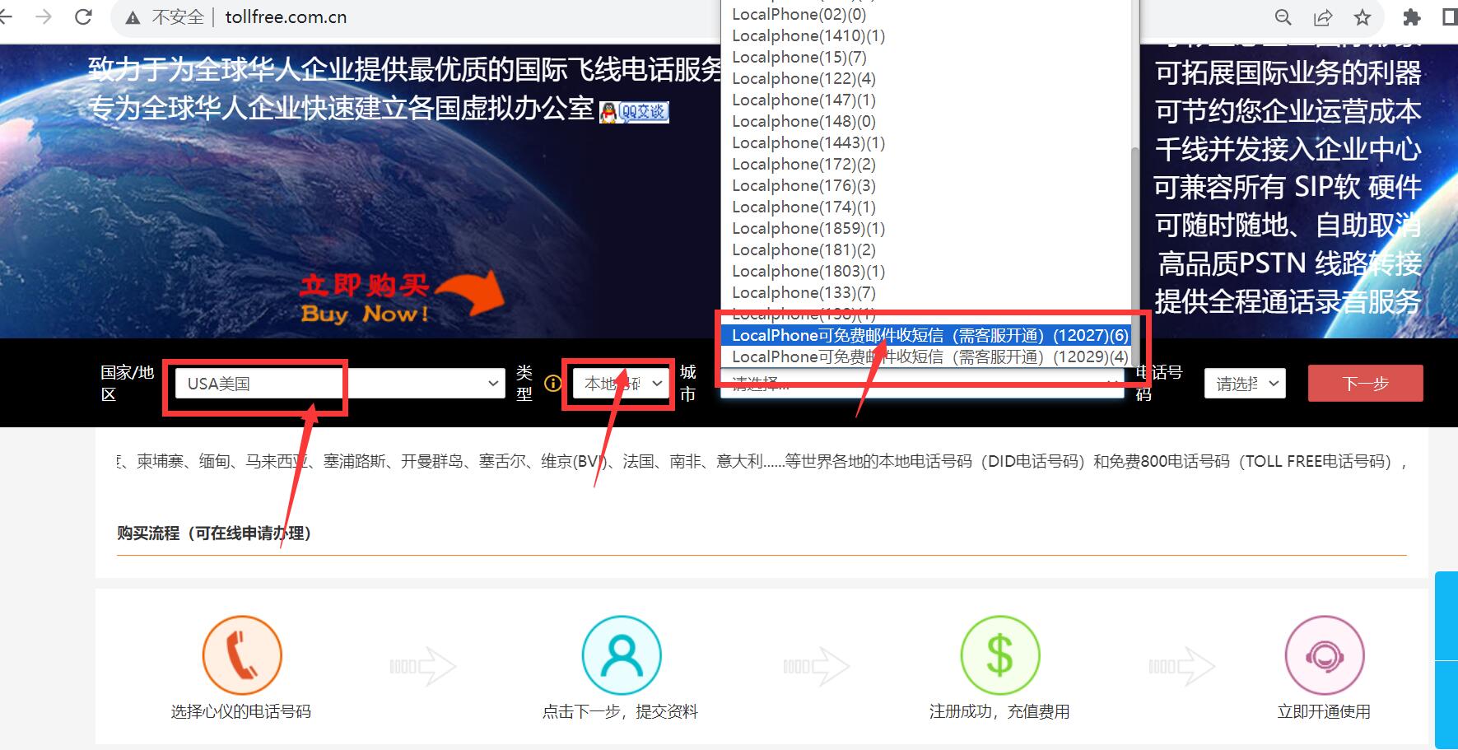
Task: Select Localphone(1443)(1) option
Action: tap(925, 142)
